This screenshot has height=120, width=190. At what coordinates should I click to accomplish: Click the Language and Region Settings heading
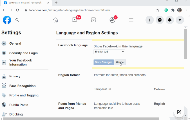[87, 33]
